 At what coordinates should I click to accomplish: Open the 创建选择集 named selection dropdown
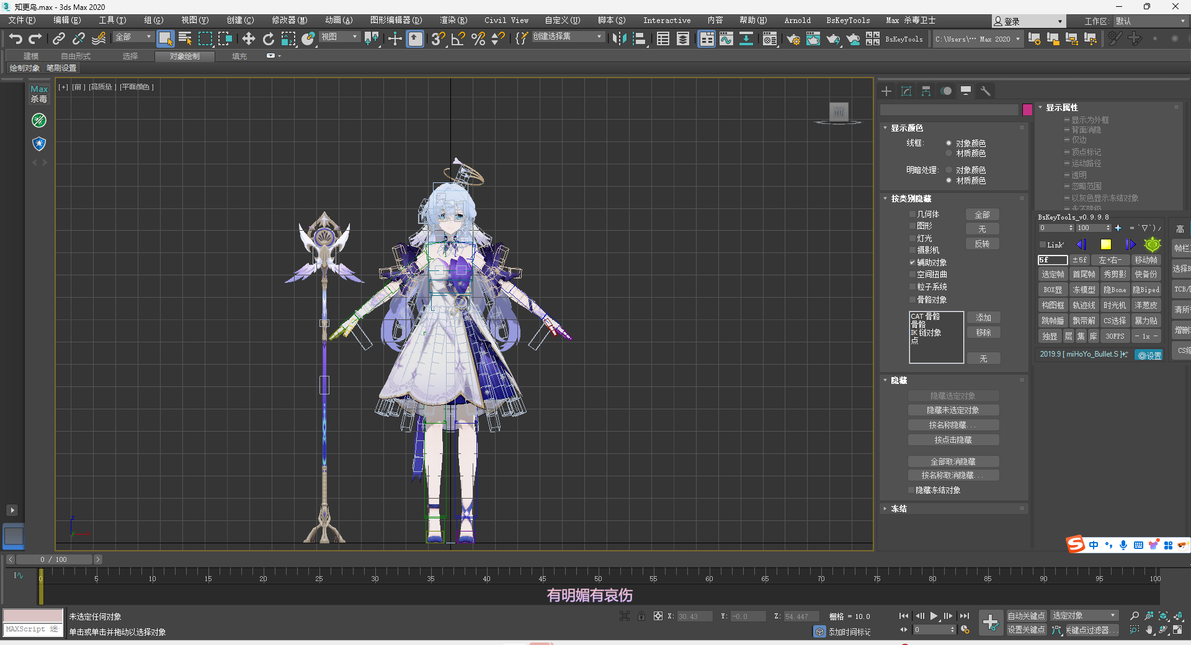(x=568, y=37)
